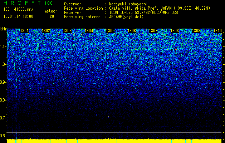Click the 1303 time marker
The height and width of the screenshot is (143, 225).
[x=68, y=31]
